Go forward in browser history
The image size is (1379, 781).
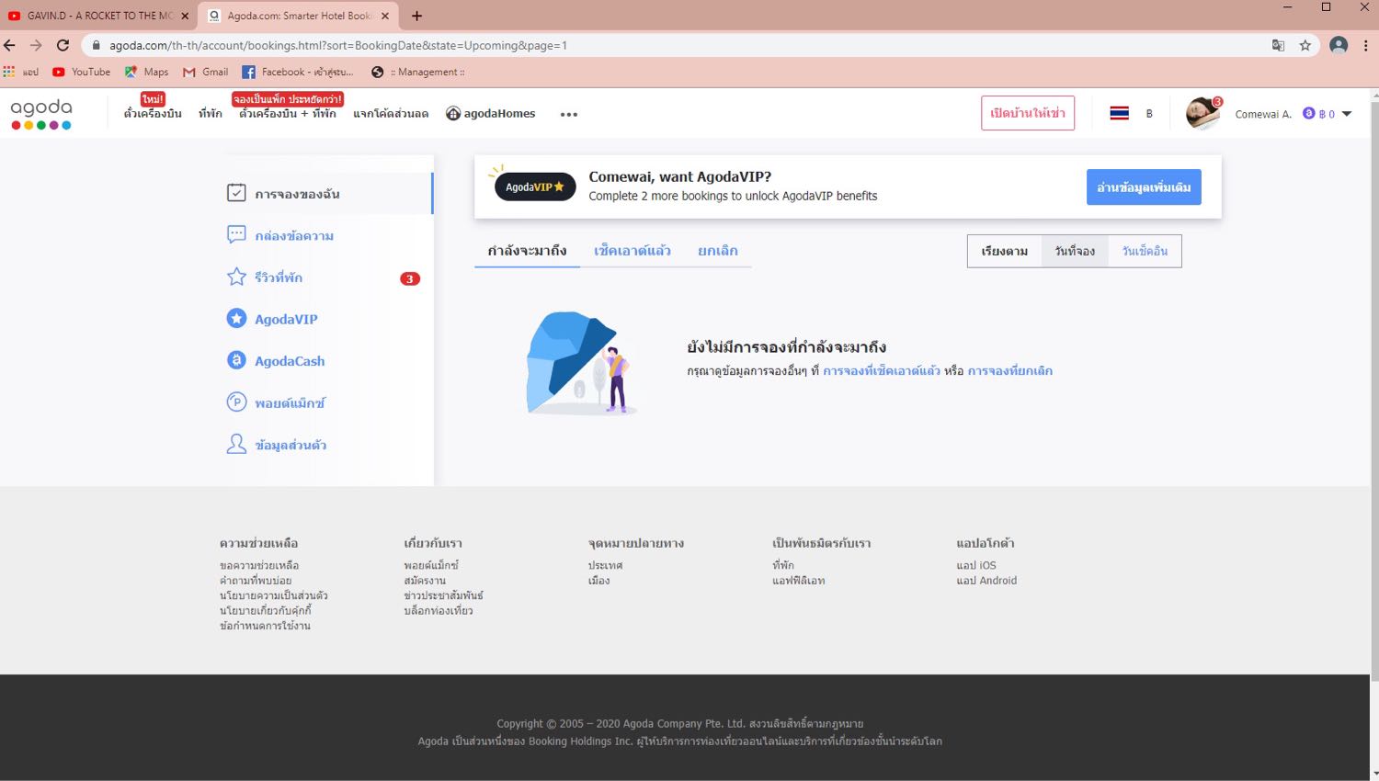(x=36, y=45)
